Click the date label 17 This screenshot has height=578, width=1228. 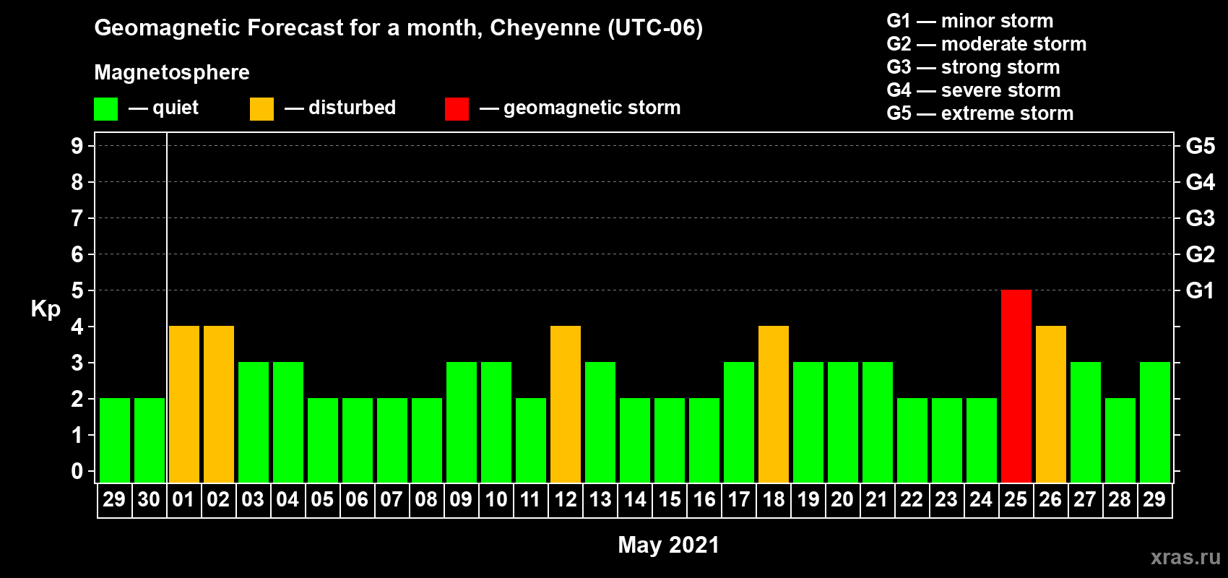[x=738, y=499]
